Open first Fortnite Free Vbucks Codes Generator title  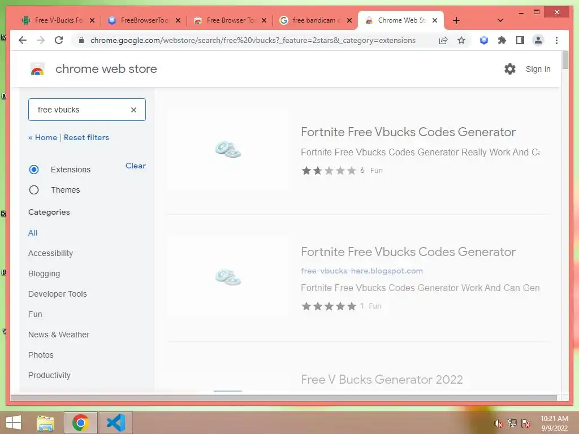(x=408, y=132)
